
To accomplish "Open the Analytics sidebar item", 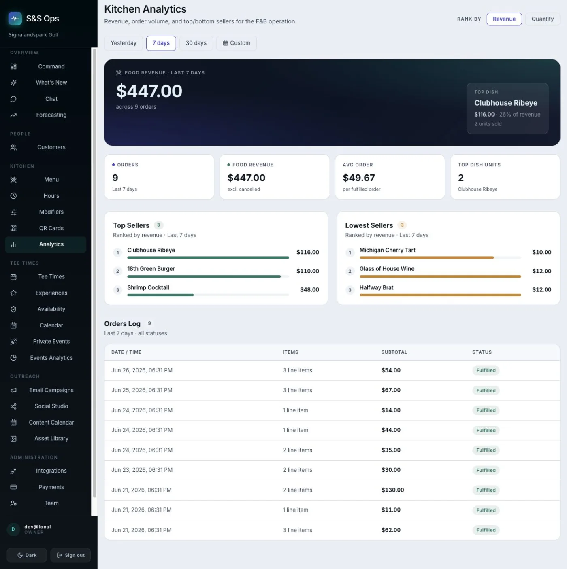I will click(x=46, y=244).
